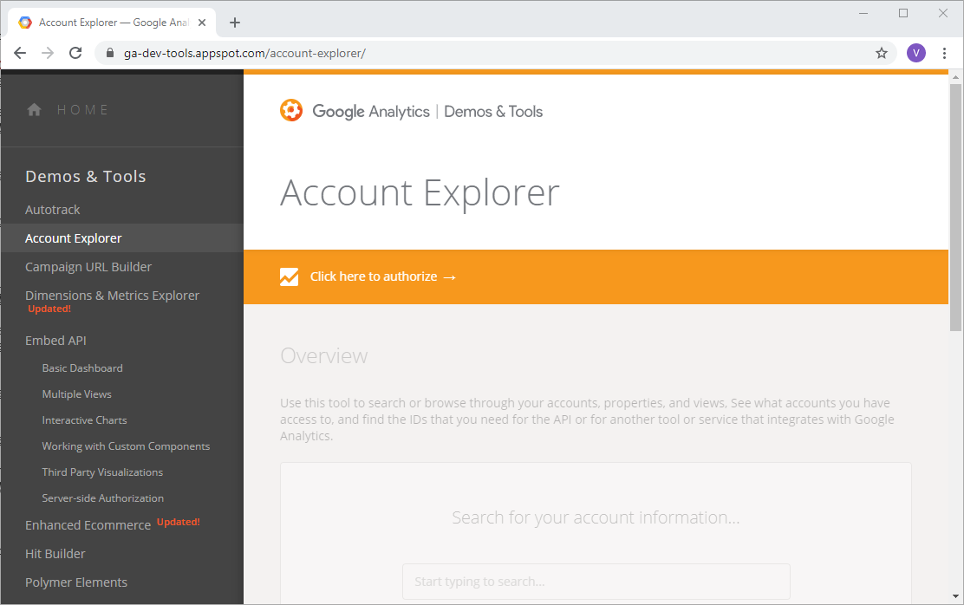Viewport: 964px width, 605px height.
Task: Open the HOME sidebar link
Action: tap(83, 110)
